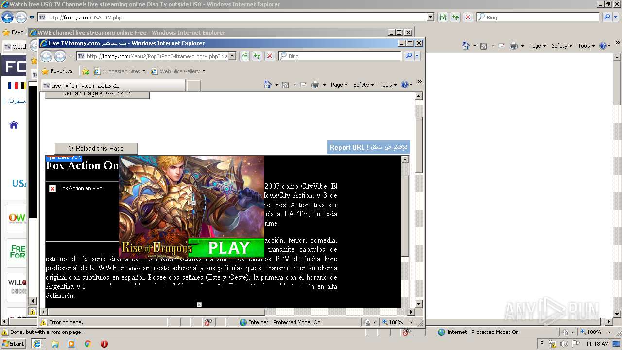Click clock showing 11:18 AM

pos(597,344)
